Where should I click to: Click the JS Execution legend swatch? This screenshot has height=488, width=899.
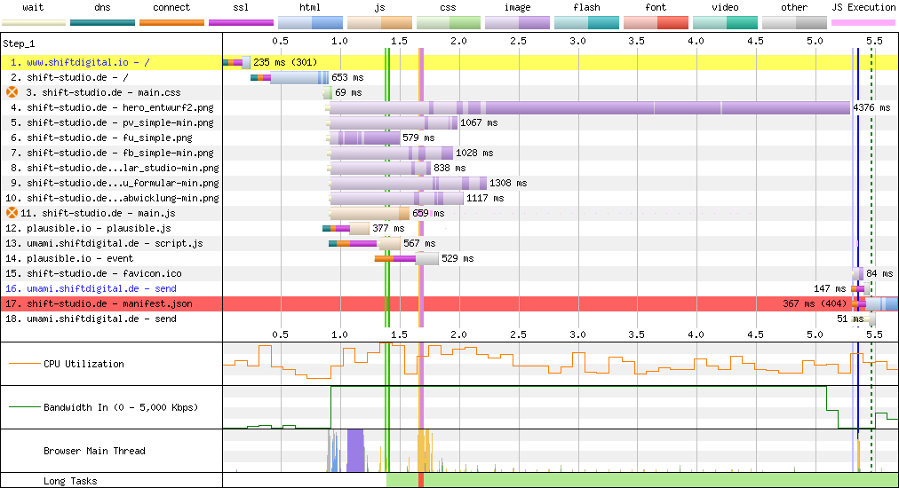tap(863, 23)
